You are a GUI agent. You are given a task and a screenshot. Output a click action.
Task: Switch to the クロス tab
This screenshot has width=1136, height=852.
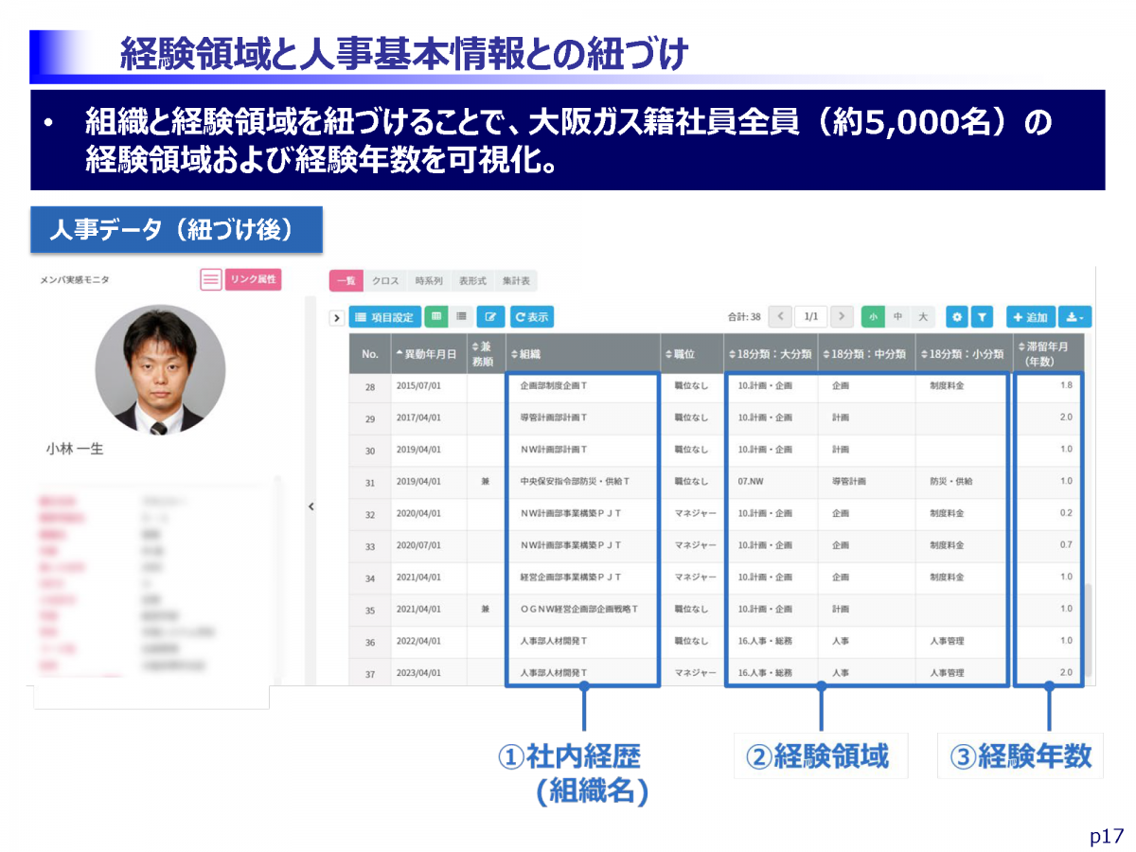pyautogui.click(x=385, y=281)
